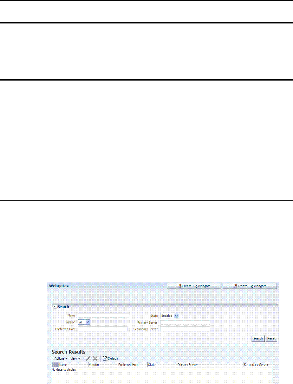Open the View menu

tap(75, 358)
